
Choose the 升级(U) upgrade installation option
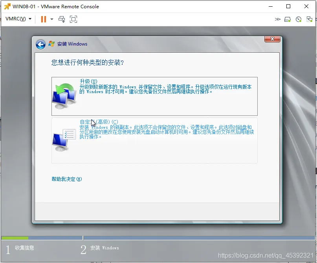click(x=154, y=96)
